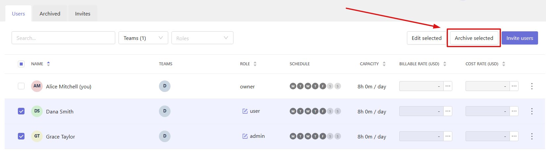Open cost rate options for Dana Smith
The width and height of the screenshot is (546, 152).
click(x=514, y=111)
